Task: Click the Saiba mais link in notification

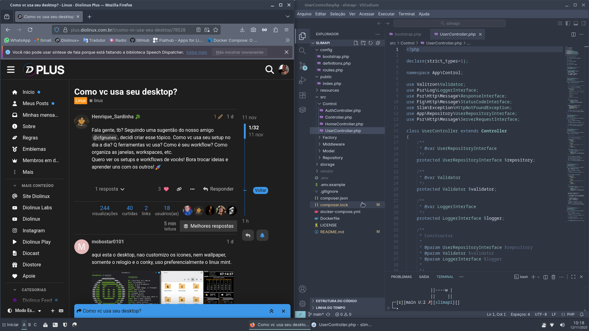Action: [x=196, y=52]
